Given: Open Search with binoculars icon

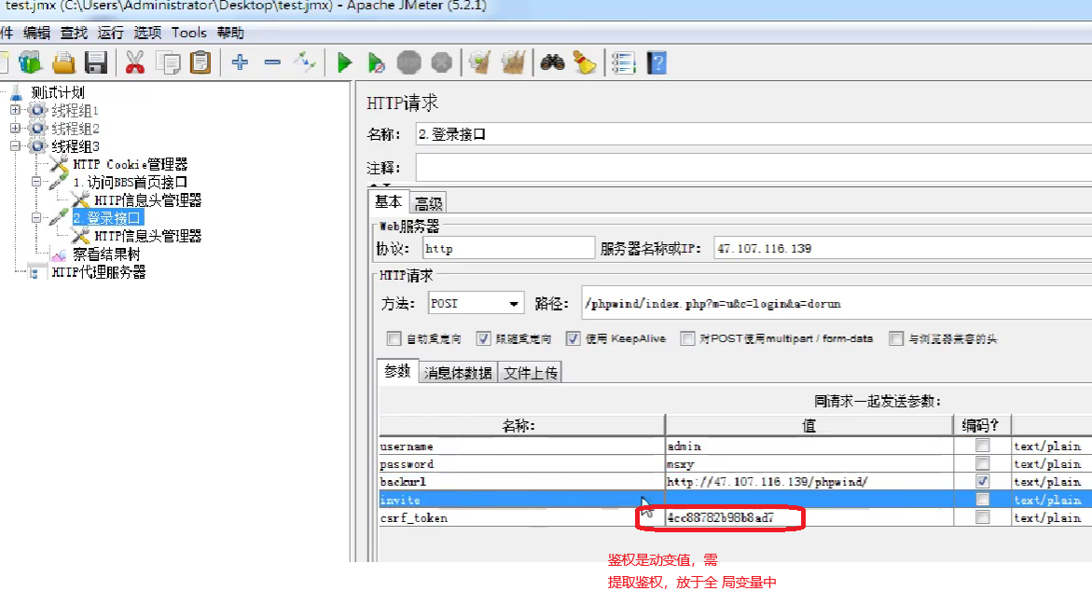Looking at the screenshot, I should click(552, 62).
